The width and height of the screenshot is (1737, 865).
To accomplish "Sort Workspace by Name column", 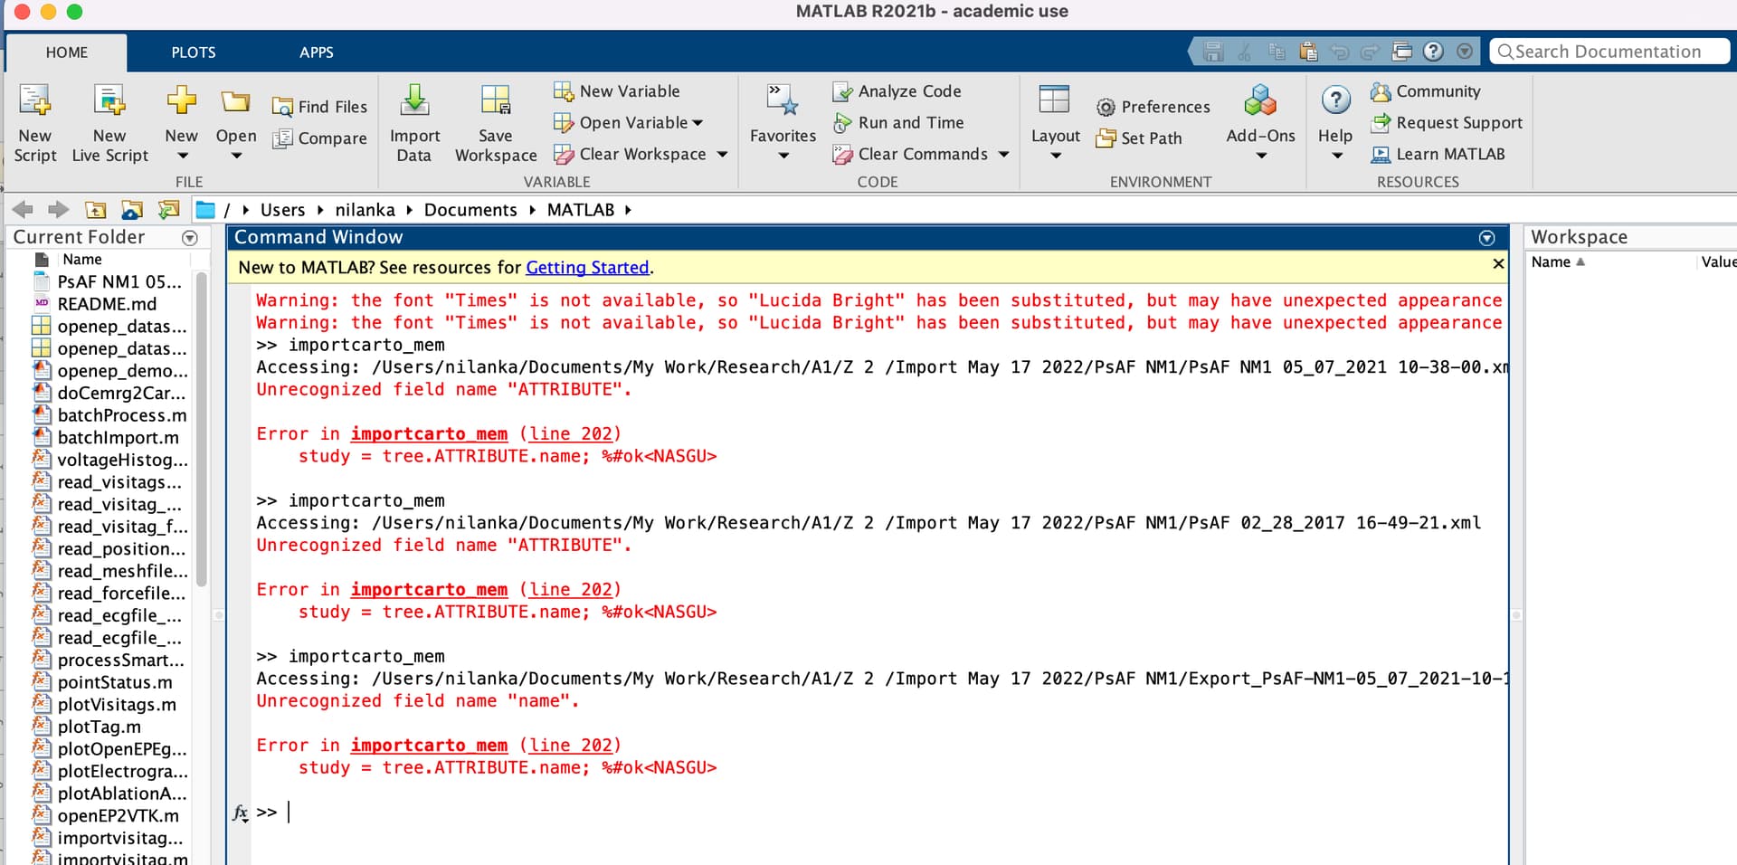I will point(1558,262).
